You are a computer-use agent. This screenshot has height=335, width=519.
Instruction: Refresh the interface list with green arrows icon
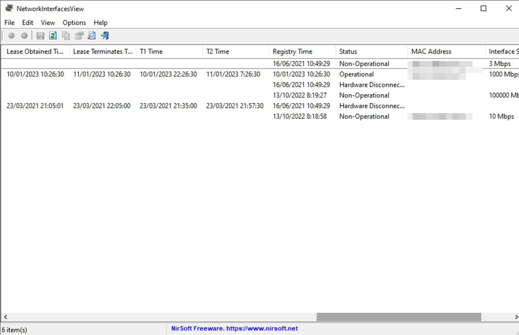[53, 36]
